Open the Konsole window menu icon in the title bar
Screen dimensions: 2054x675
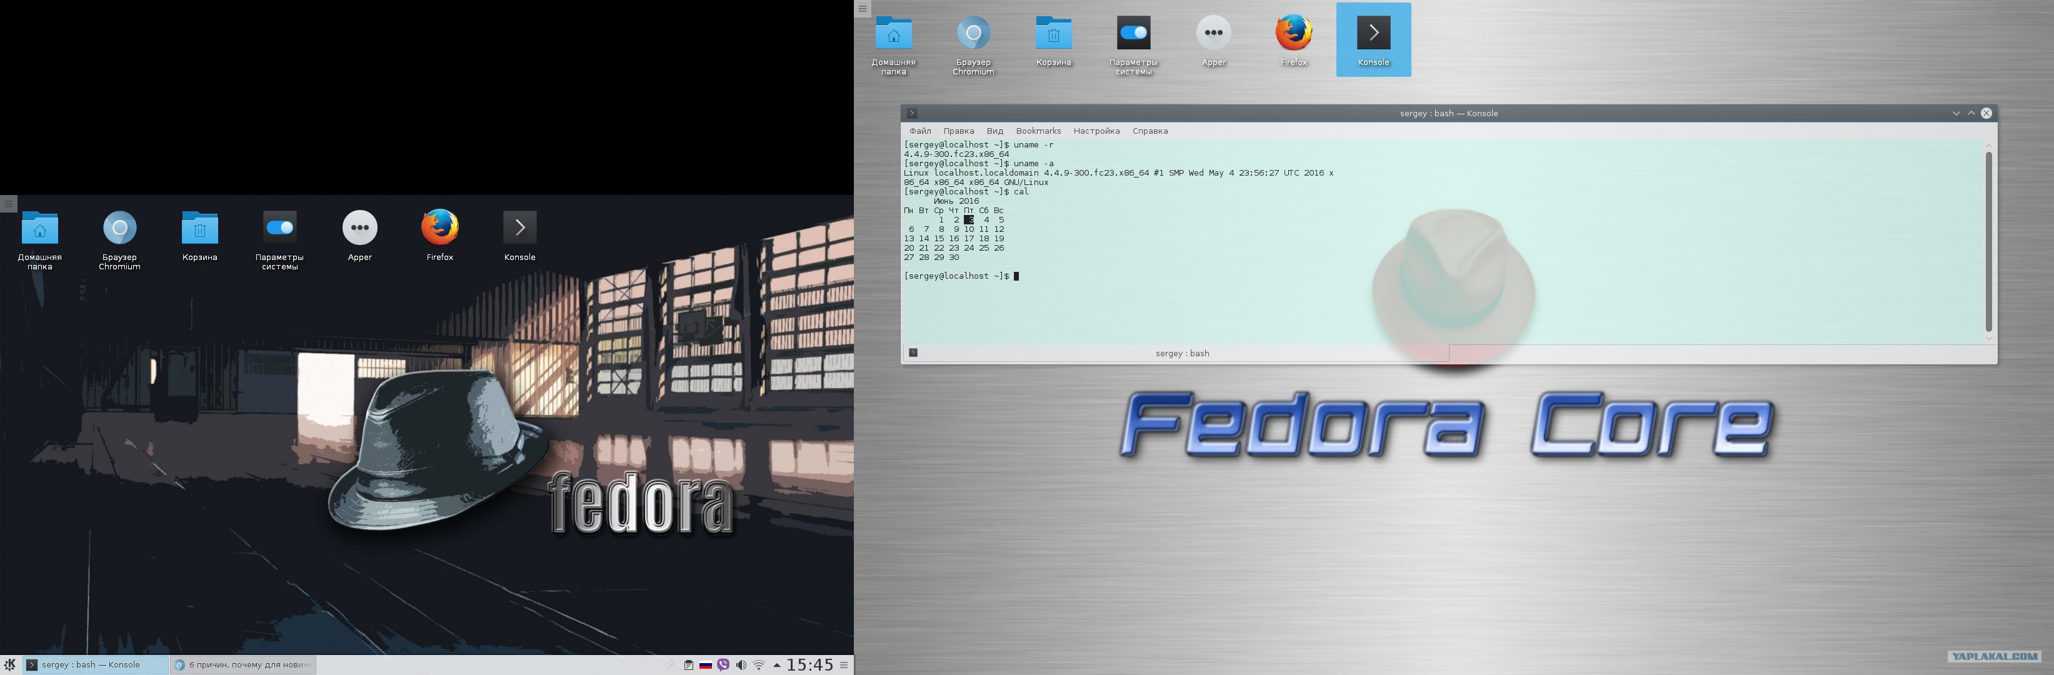[x=912, y=113]
